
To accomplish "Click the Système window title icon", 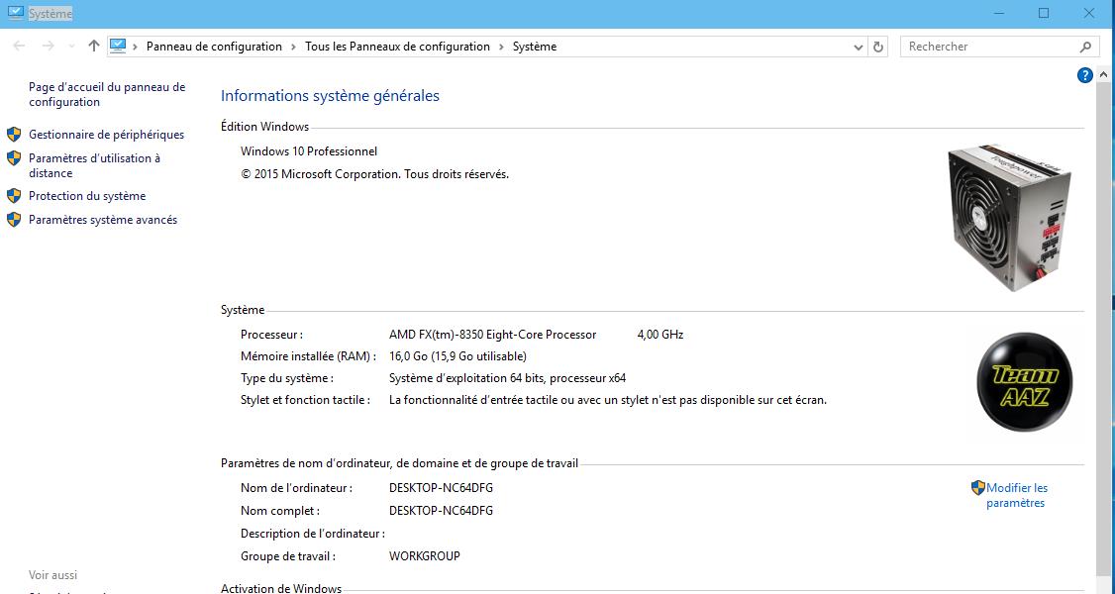I will (x=15, y=13).
